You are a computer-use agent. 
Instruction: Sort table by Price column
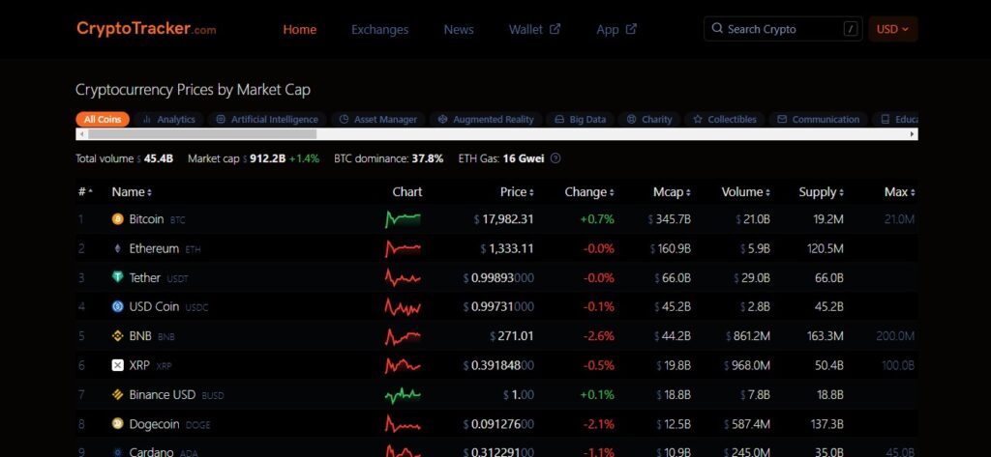pos(517,192)
